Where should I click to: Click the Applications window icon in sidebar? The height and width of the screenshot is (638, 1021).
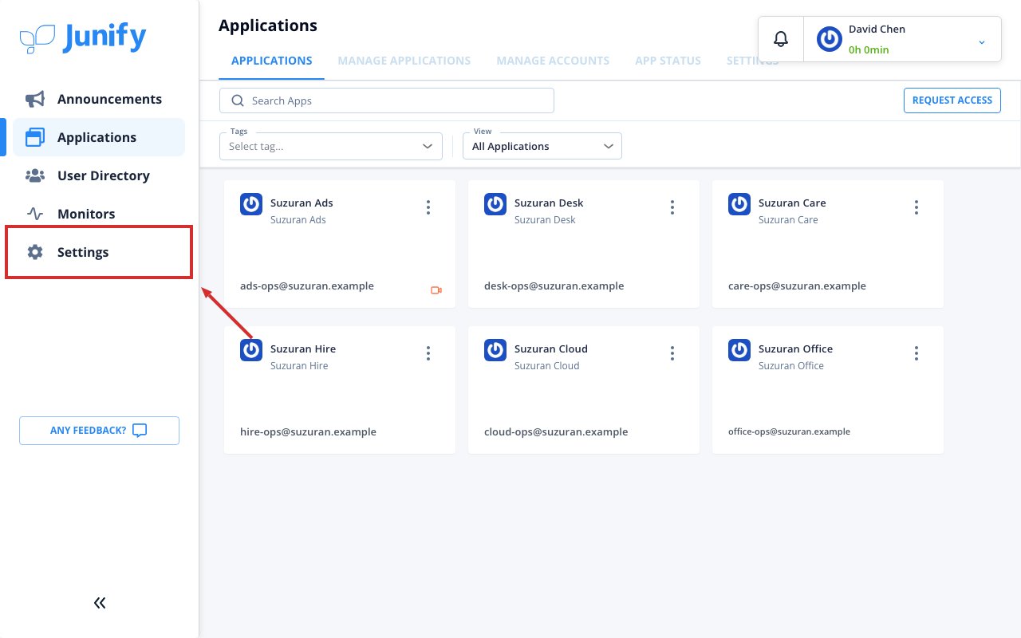[35, 137]
